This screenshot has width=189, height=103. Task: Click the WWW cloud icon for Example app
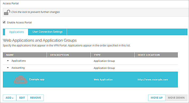21,80
